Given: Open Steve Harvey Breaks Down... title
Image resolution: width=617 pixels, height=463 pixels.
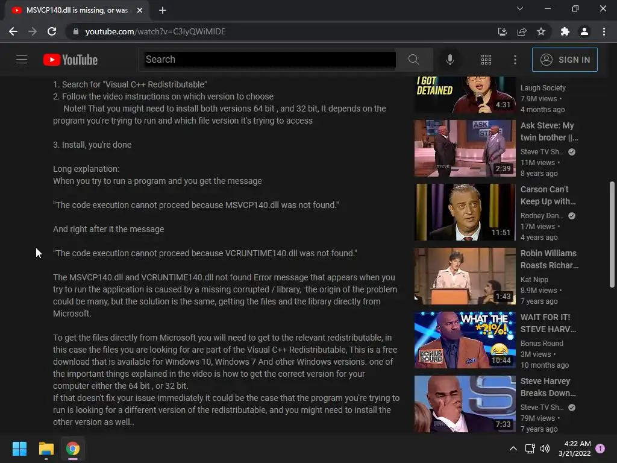Looking at the screenshot, I should (548, 387).
